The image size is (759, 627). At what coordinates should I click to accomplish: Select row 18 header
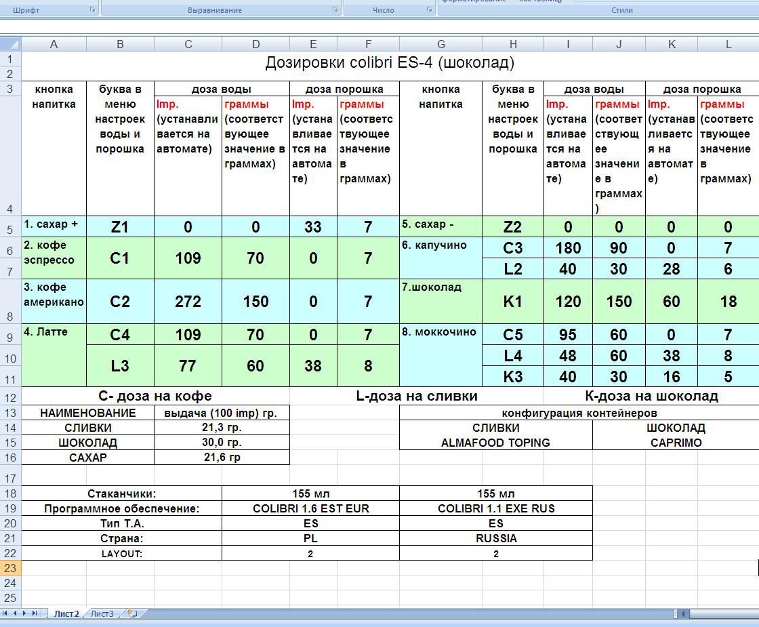point(10,493)
